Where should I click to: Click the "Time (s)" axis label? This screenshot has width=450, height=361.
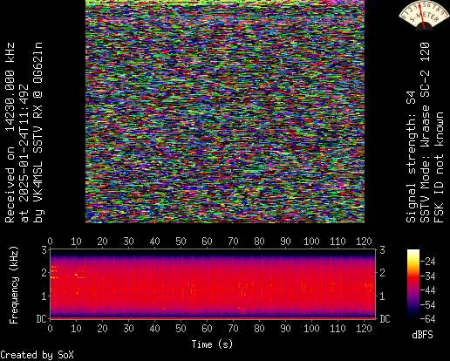[x=212, y=344]
